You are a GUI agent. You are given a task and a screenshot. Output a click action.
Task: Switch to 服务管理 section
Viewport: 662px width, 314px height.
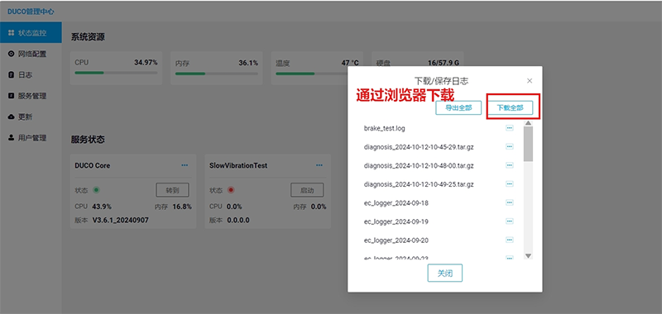click(31, 96)
